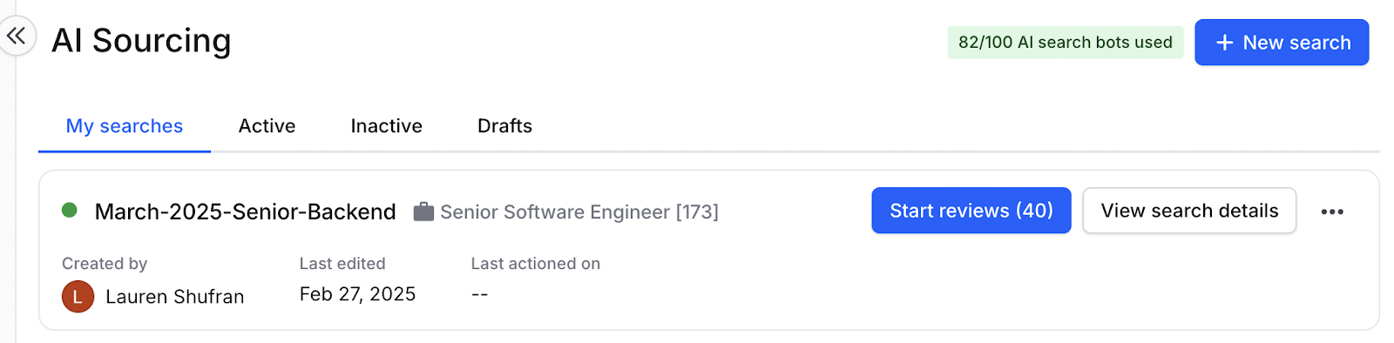Go to the Drafts tab
This screenshot has width=1394, height=343.
[504, 126]
